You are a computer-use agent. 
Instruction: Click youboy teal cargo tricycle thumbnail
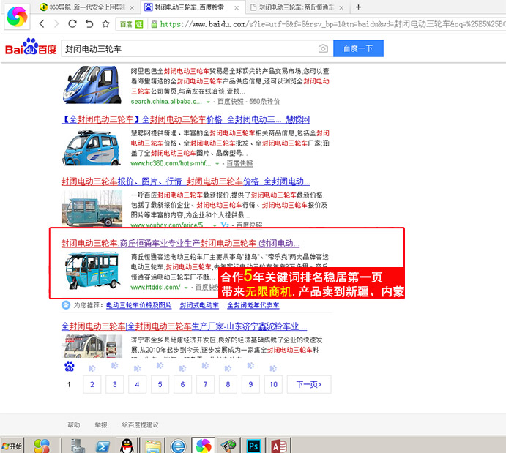[x=92, y=209]
